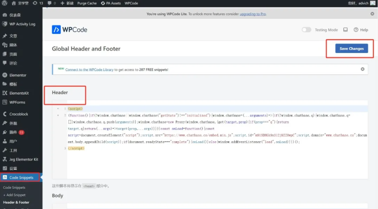
Task: Click Save Changes button
Action: pyautogui.click(x=351, y=49)
